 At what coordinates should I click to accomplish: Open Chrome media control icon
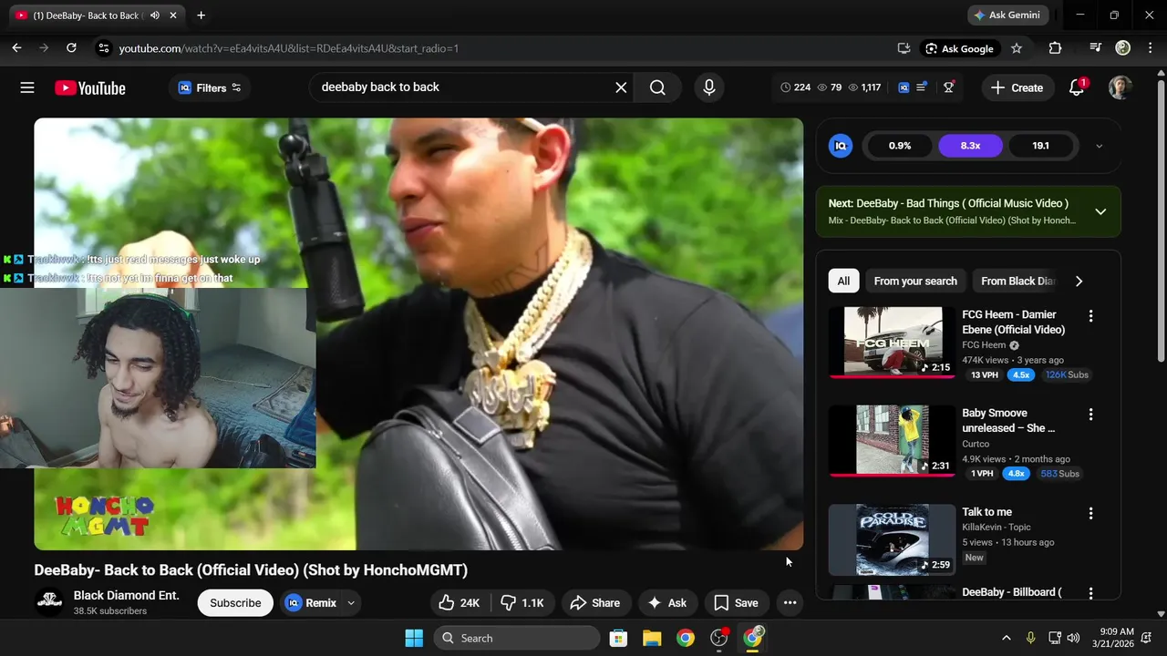point(1096,48)
